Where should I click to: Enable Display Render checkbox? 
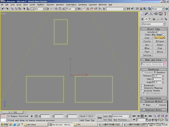pos(142,90)
